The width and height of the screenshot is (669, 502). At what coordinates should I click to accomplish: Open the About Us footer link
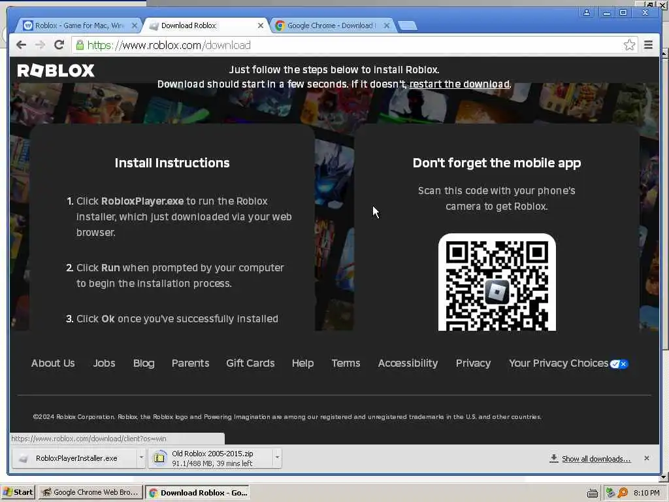(53, 363)
